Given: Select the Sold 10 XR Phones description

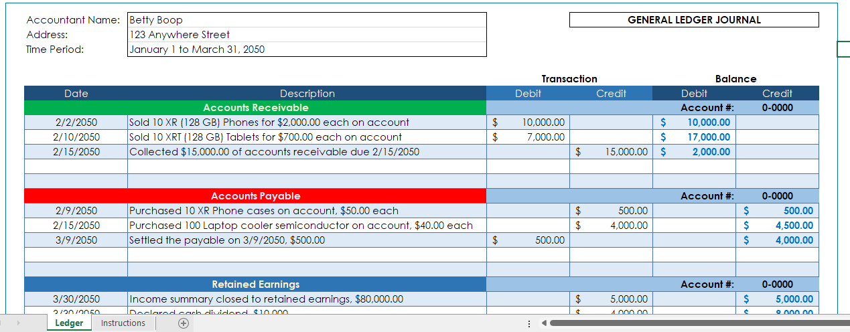Looking at the screenshot, I should coord(307,122).
